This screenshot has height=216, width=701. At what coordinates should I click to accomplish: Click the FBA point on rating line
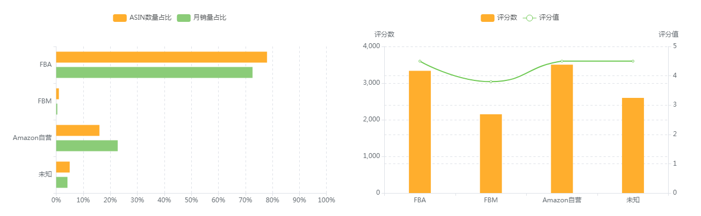pos(420,61)
